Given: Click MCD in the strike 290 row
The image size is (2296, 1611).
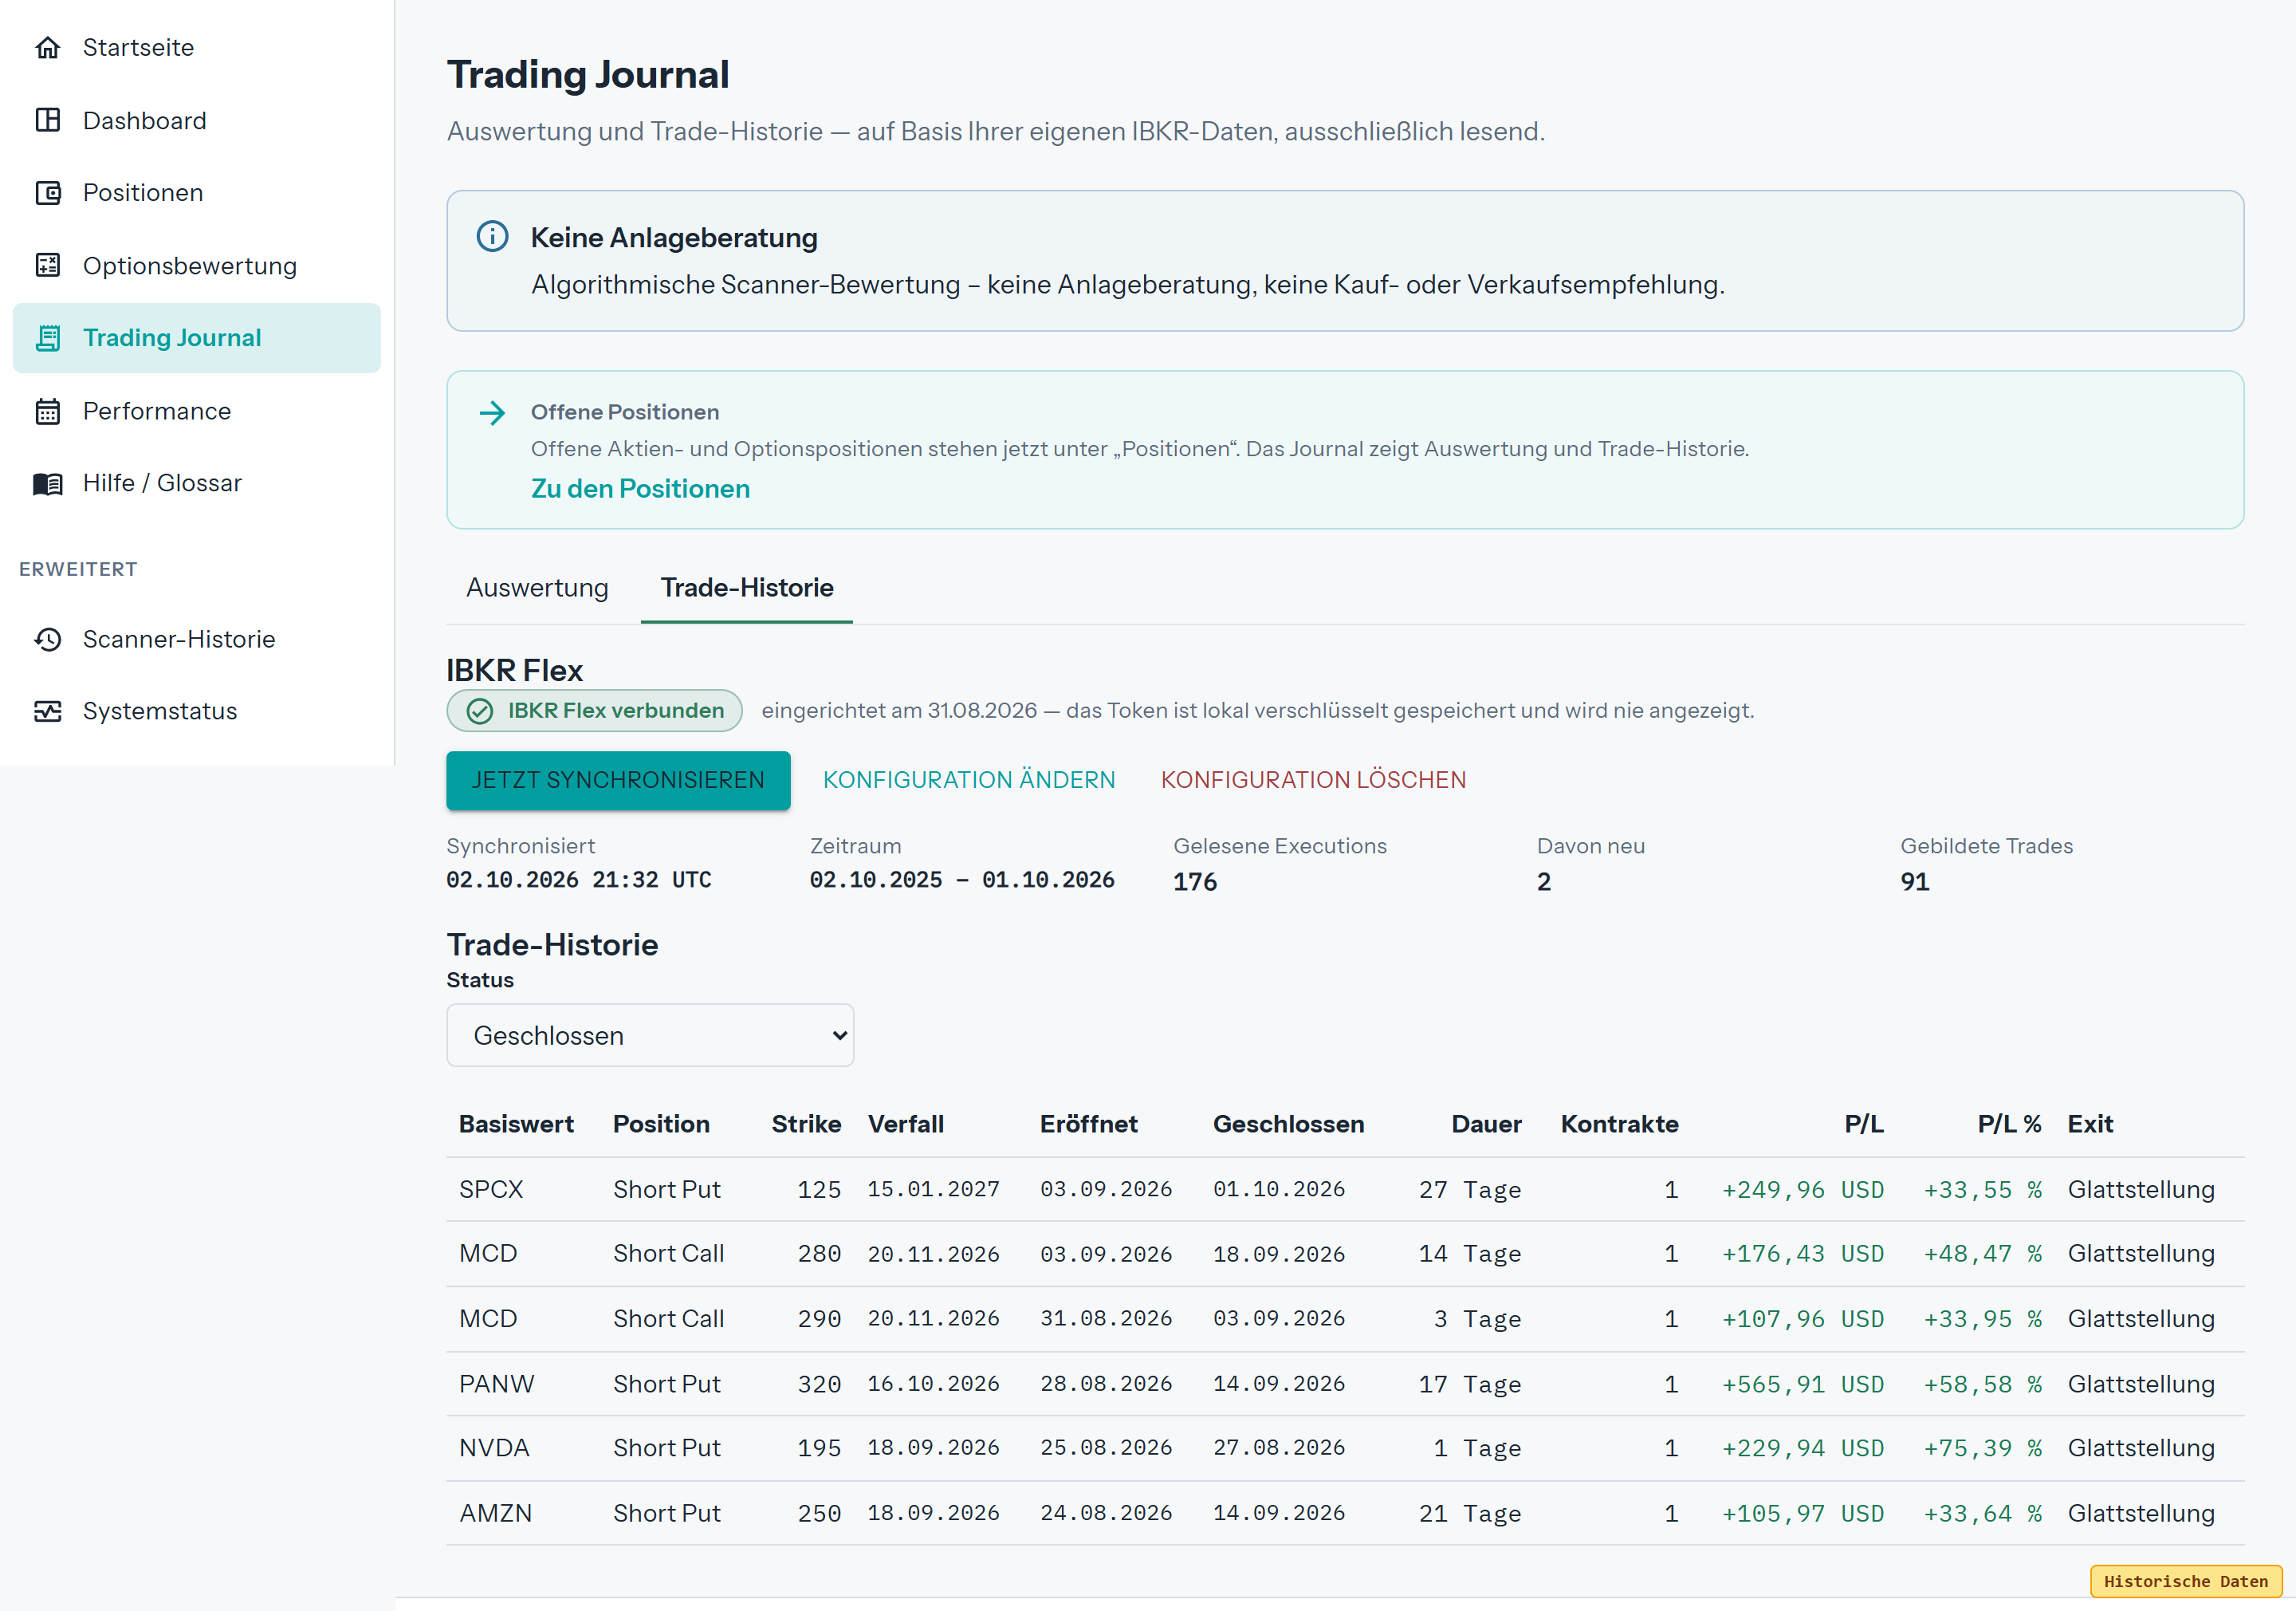Looking at the screenshot, I should (488, 1319).
